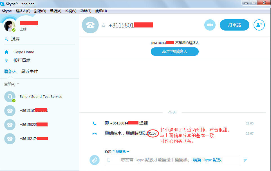Open the 說明(H) menu
Screen dimensions: 271x171
[101, 11]
